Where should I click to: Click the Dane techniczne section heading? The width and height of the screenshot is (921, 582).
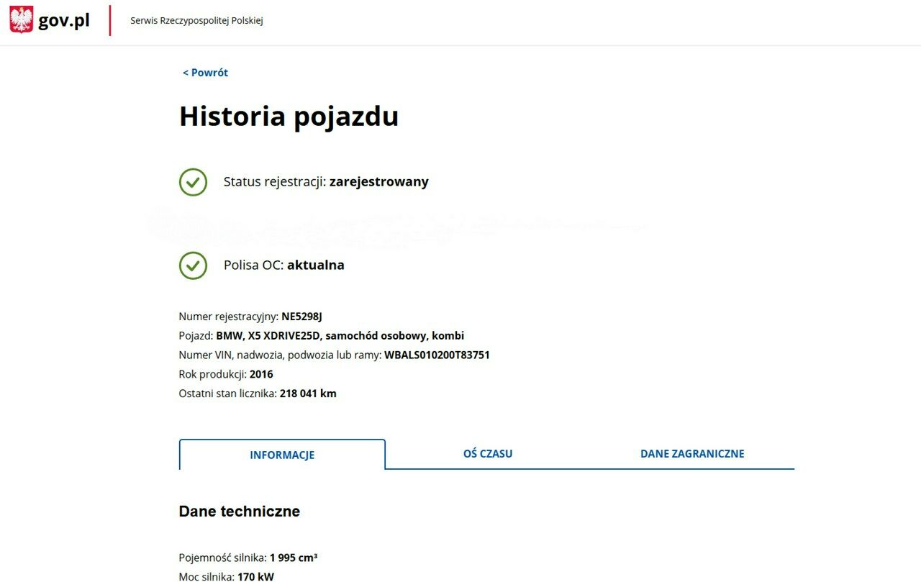pyautogui.click(x=239, y=511)
